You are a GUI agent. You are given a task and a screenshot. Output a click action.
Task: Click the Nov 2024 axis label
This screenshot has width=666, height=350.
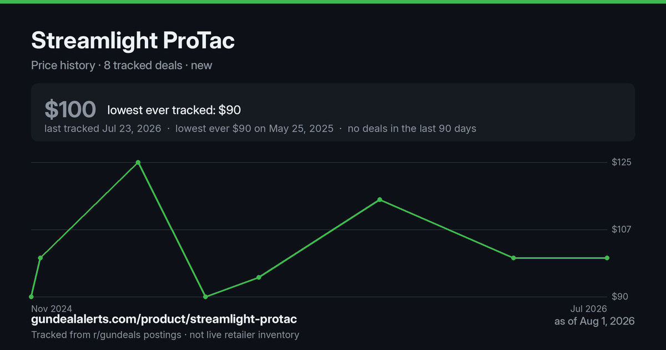pyautogui.click(x=52, y=308)
